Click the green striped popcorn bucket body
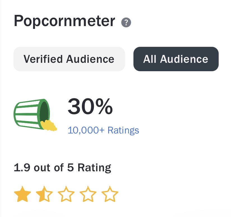This screenshot has width=231, height=217. point(26,114)
